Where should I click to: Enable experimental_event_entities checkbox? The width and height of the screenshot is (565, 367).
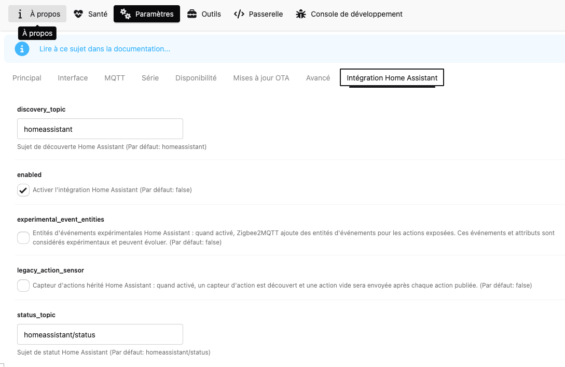[23, 238]
